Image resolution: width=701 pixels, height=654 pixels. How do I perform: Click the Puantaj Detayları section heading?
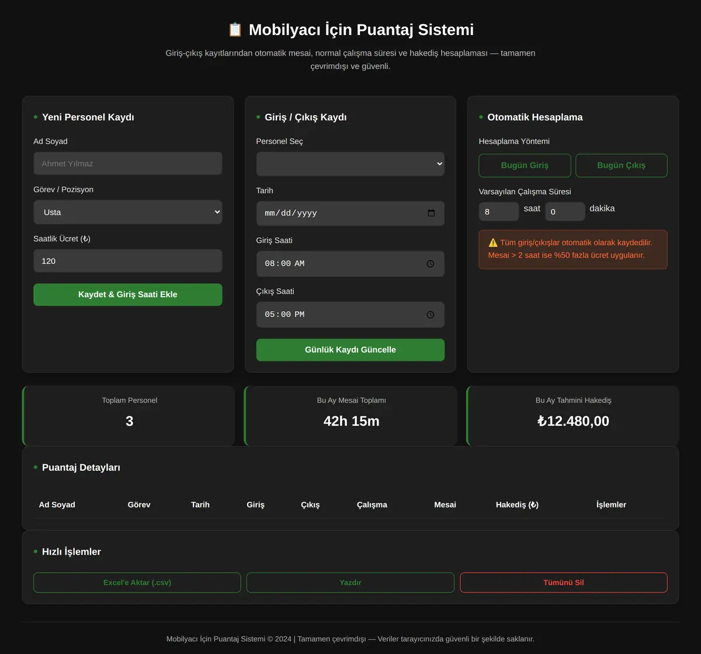tap(81, 468)
